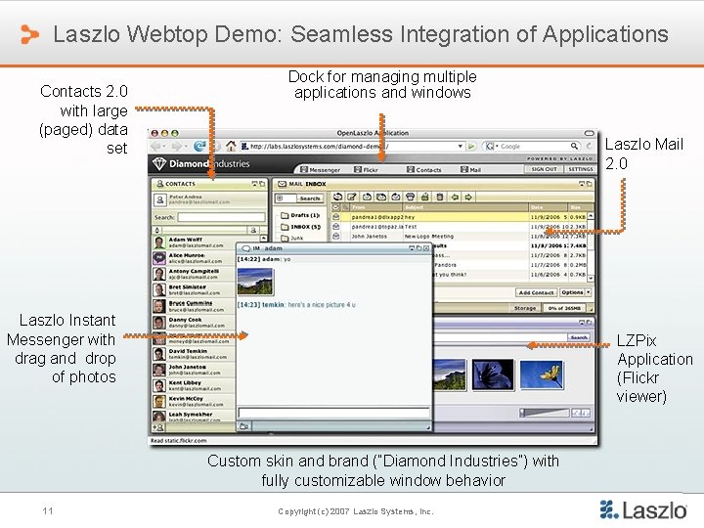Click the Contacts Search input field
This screenshot has width=704, height=528.
pyautogui.click(x=221, y=217)
